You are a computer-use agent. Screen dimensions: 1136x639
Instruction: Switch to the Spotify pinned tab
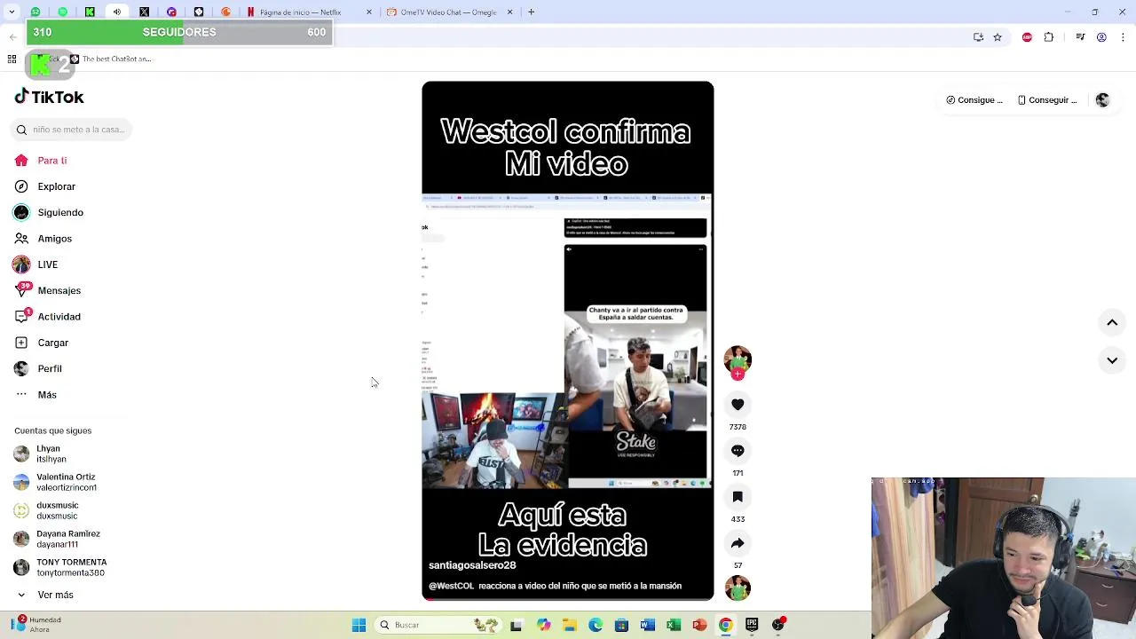click(x=62, y=12)
